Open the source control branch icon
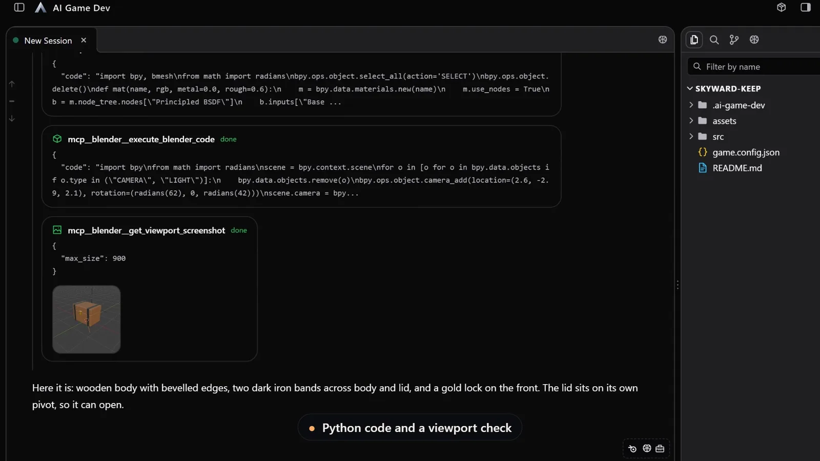This screenshot has height=461, width=820. click(734, 39)
